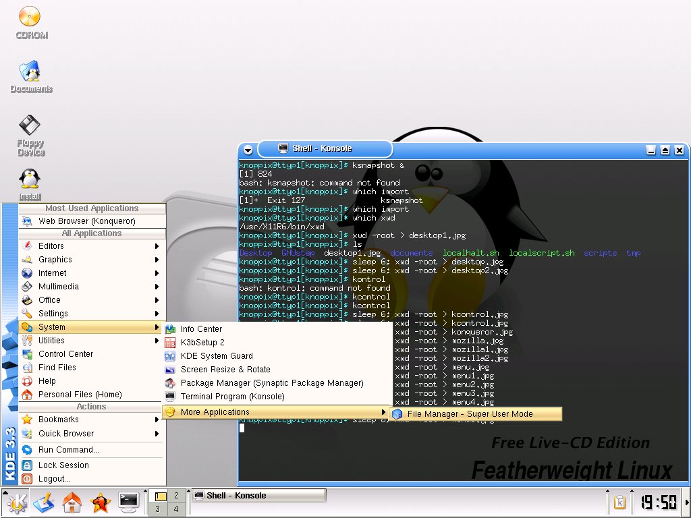The width and height of the screenshot is (691, 518).
Task: Choose Run Command... from the menu
Action: pos(92,450)
